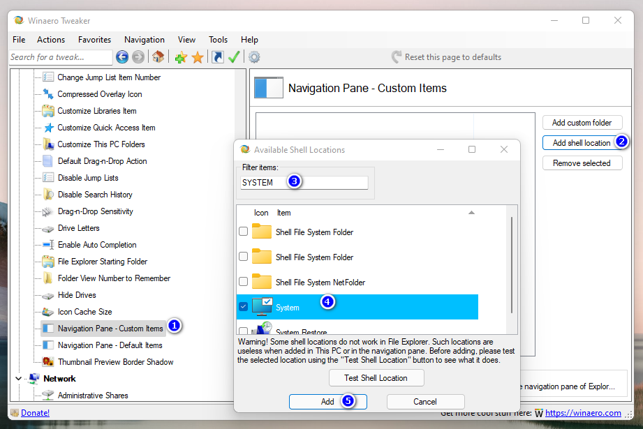Viewport: 643px width, 429px height.
Task: Click the Item column header
Action: click(283, 213)
